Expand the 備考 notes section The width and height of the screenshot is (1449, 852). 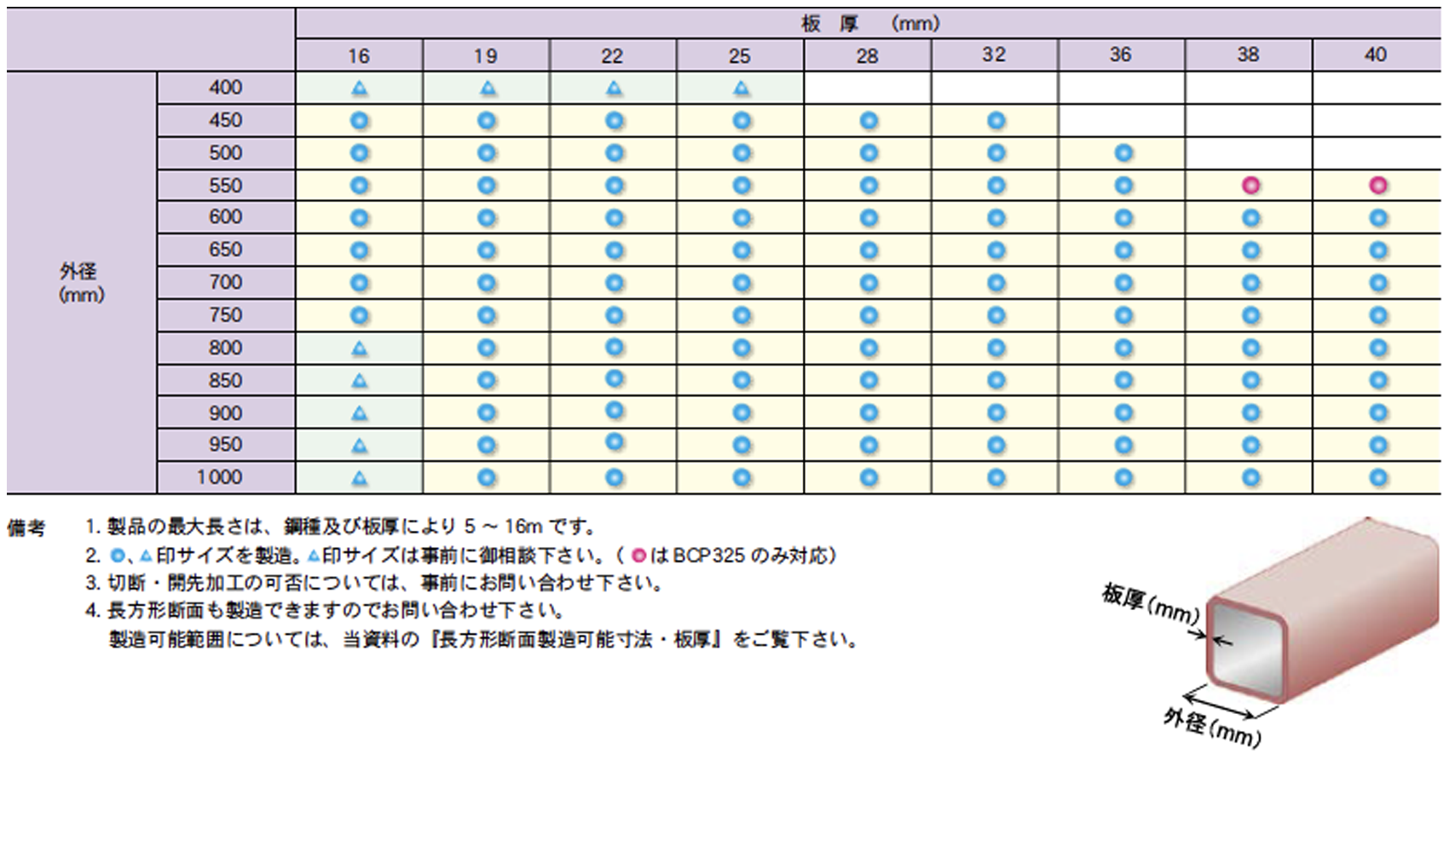(26, 526)
